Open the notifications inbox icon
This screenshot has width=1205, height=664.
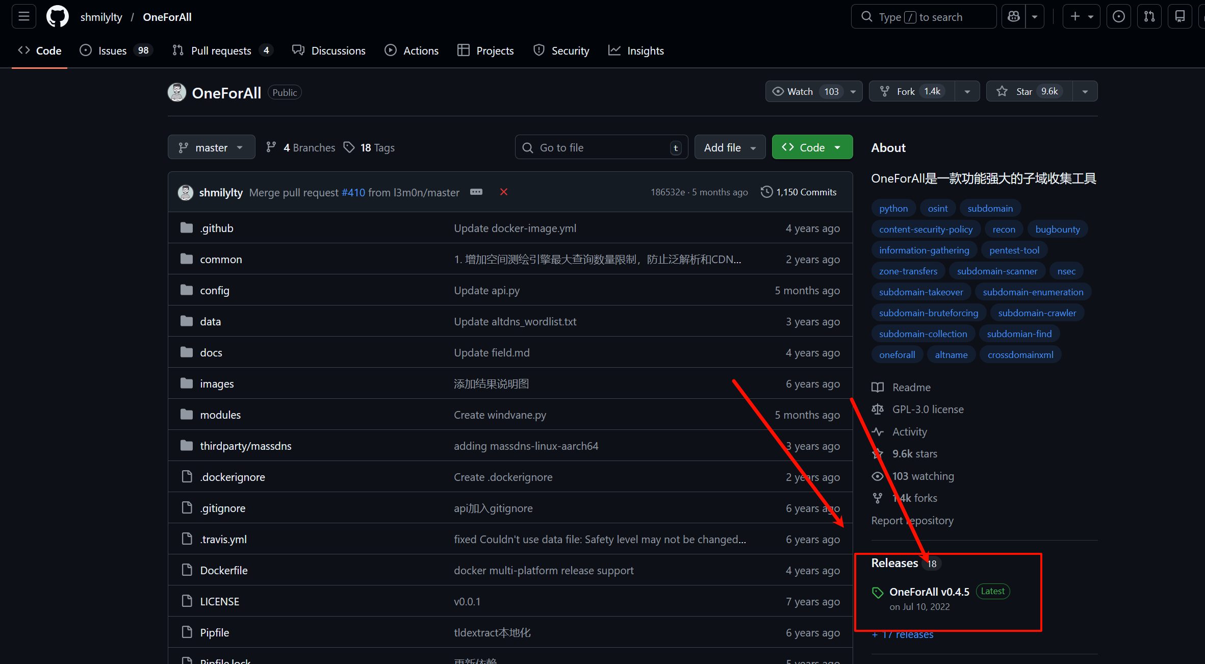tap(1180, 17)
